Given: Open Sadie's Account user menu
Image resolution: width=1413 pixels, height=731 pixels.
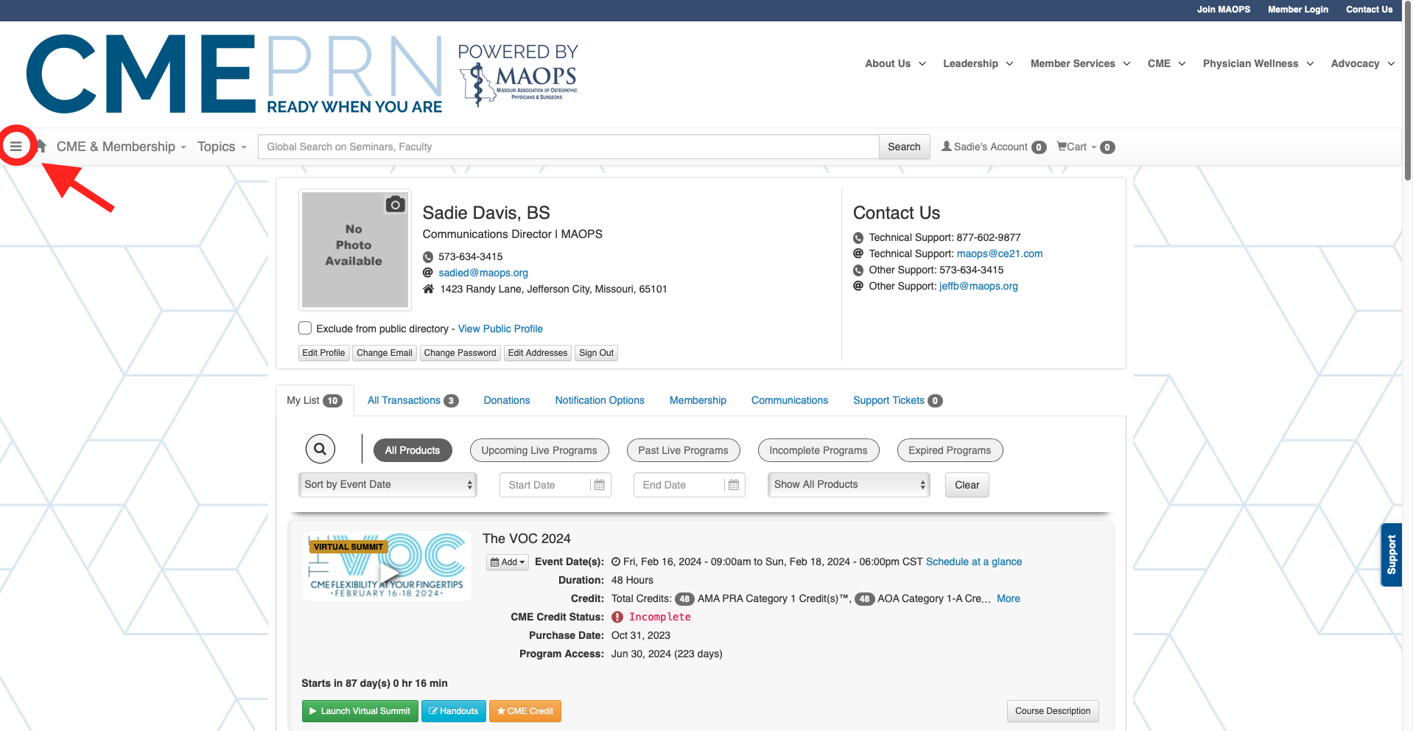Looking at the screenshot, I should coord(994,147).
